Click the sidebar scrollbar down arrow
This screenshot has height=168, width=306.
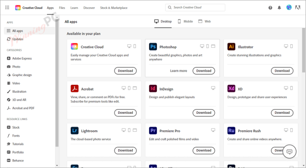[57, 166]
